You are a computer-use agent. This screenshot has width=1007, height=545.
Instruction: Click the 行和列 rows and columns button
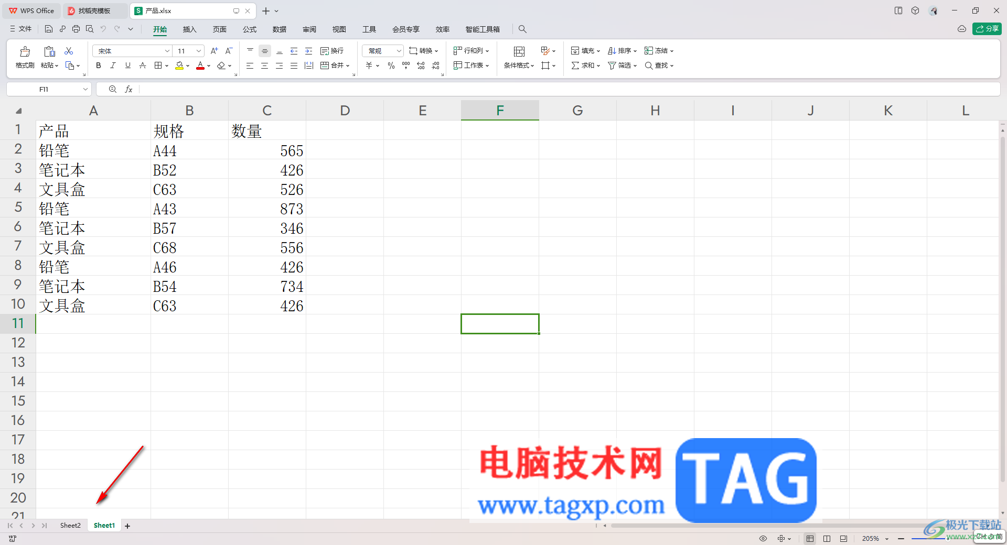pyautogui.click(x=471, y=51)
